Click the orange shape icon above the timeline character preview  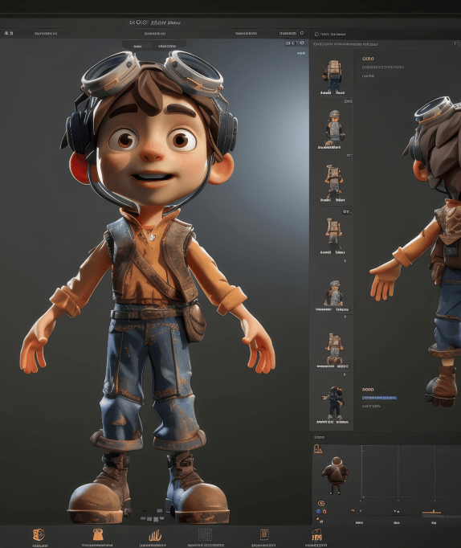click(317, 448)
